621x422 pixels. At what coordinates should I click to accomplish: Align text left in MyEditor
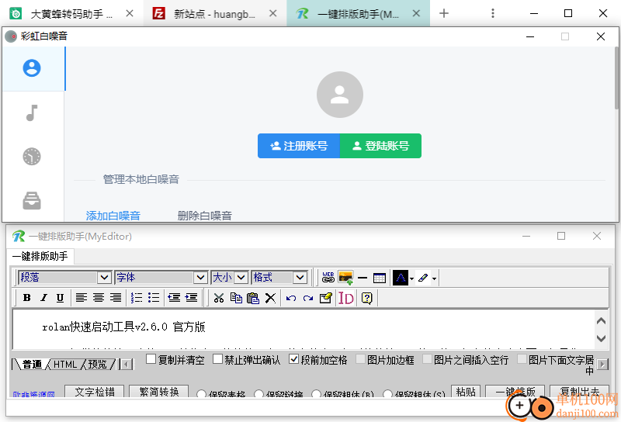click(x=82, y=298)
